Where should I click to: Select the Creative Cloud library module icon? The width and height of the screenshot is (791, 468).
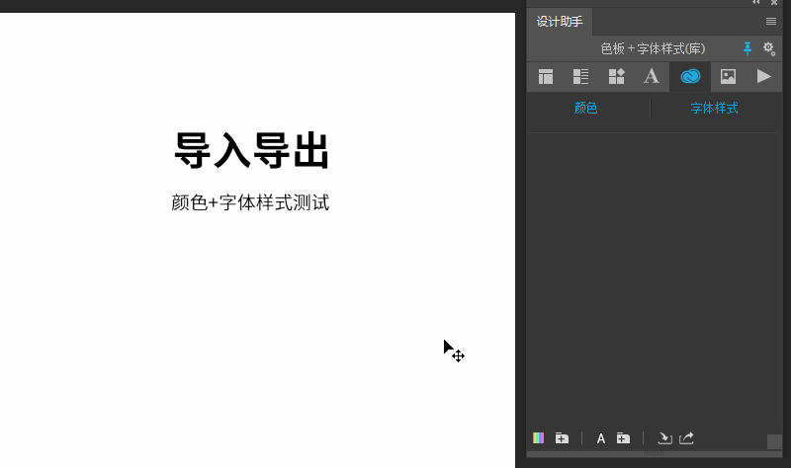pyautogui.click(x=690, y=77)
